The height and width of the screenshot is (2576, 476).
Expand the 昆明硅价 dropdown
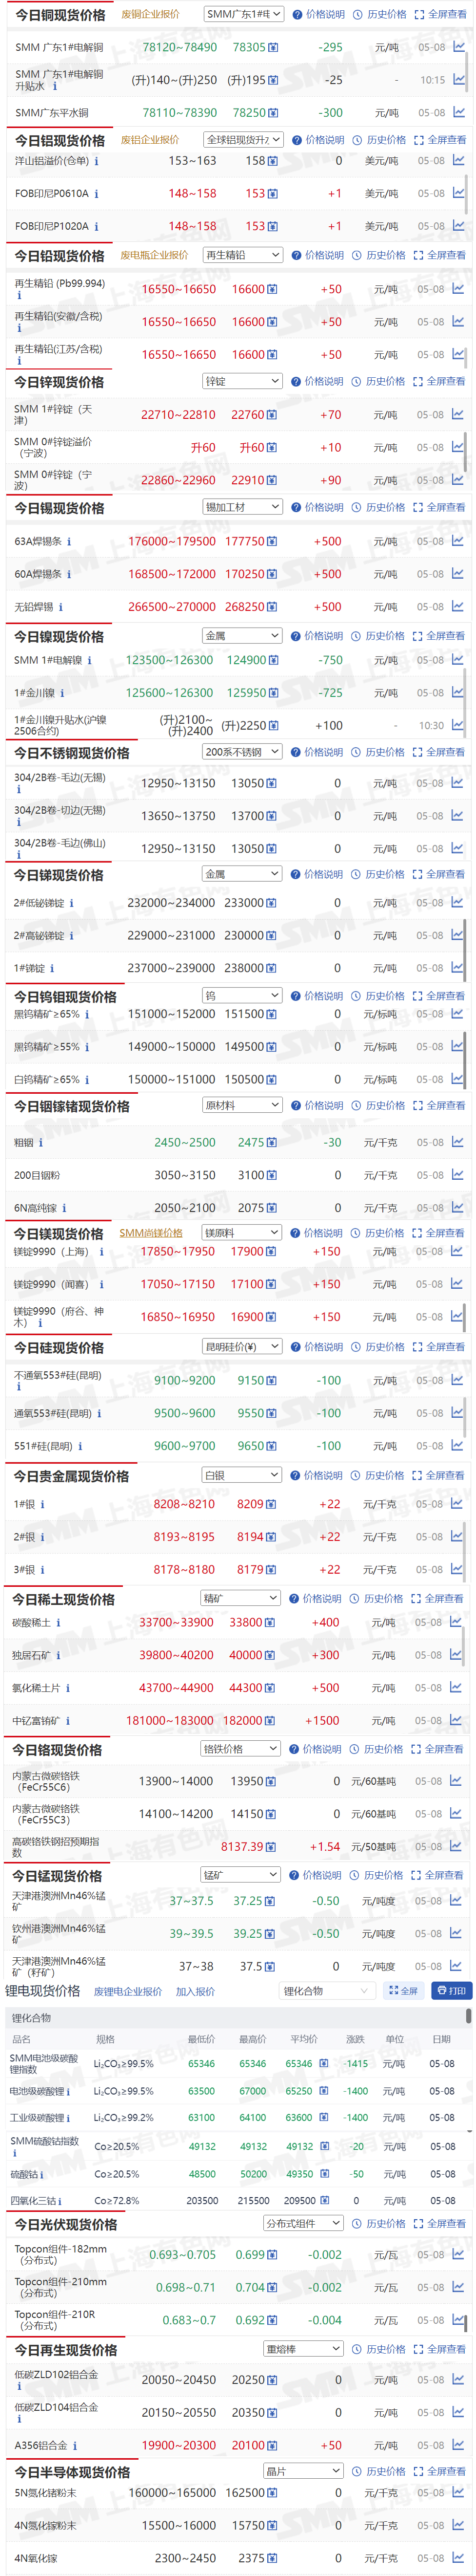(241, 1347)
